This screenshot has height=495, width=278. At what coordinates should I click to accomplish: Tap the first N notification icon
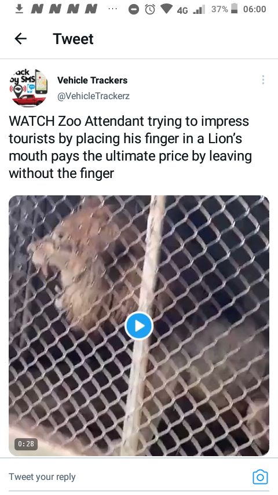coord(38,9)
